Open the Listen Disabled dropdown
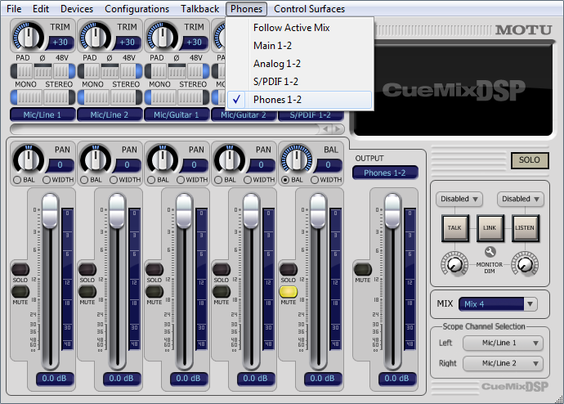This screenshot has width=564, height=404. tap(520, 199)
